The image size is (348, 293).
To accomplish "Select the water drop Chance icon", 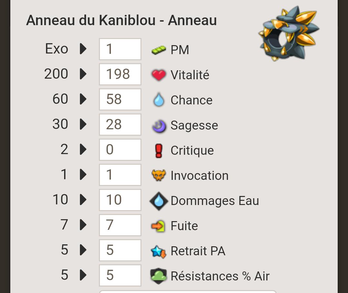I will click(159, 100).
